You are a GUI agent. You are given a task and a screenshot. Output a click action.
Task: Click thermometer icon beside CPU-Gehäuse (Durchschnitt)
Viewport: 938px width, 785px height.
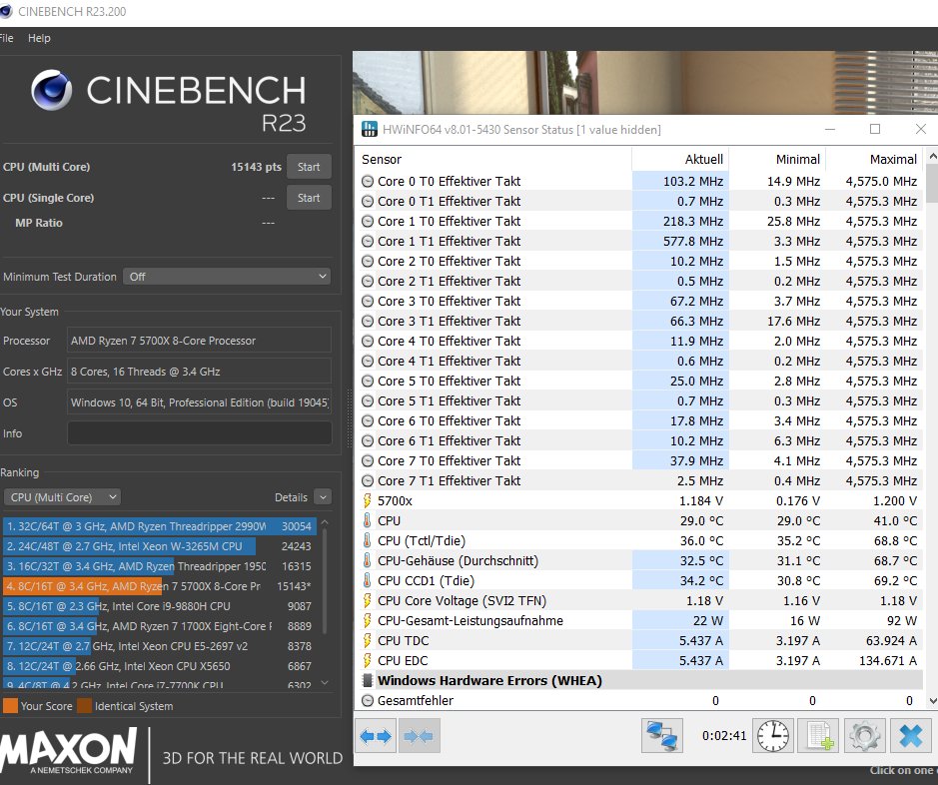[x=368, y=561]
